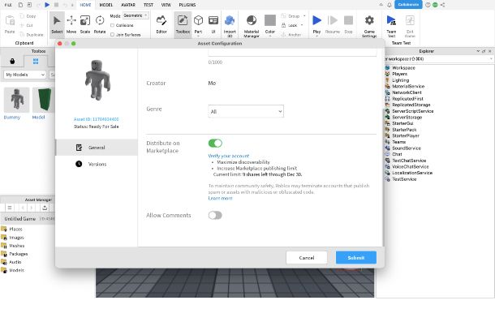The height and width of the screenshot is (309, 495).
Task: Switch to the AVATAR ribbon tab
Action: [128, 5]
